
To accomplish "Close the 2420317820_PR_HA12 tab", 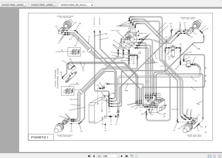I will (92, 5).
